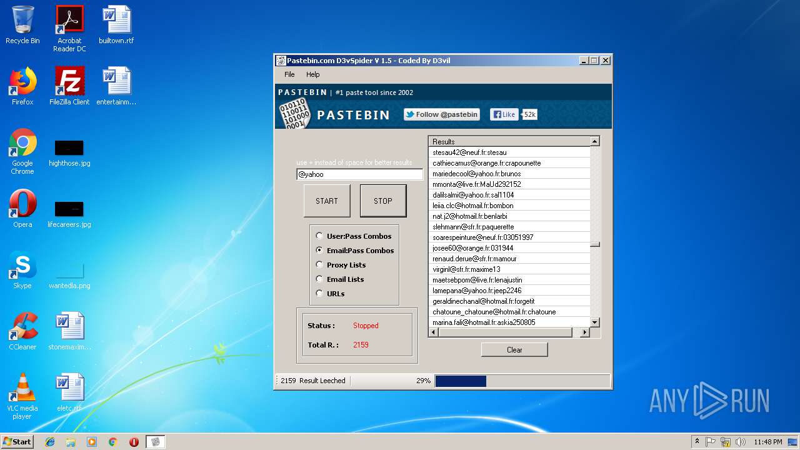Open Internet Explorer in taskbar

pos(50,442)
